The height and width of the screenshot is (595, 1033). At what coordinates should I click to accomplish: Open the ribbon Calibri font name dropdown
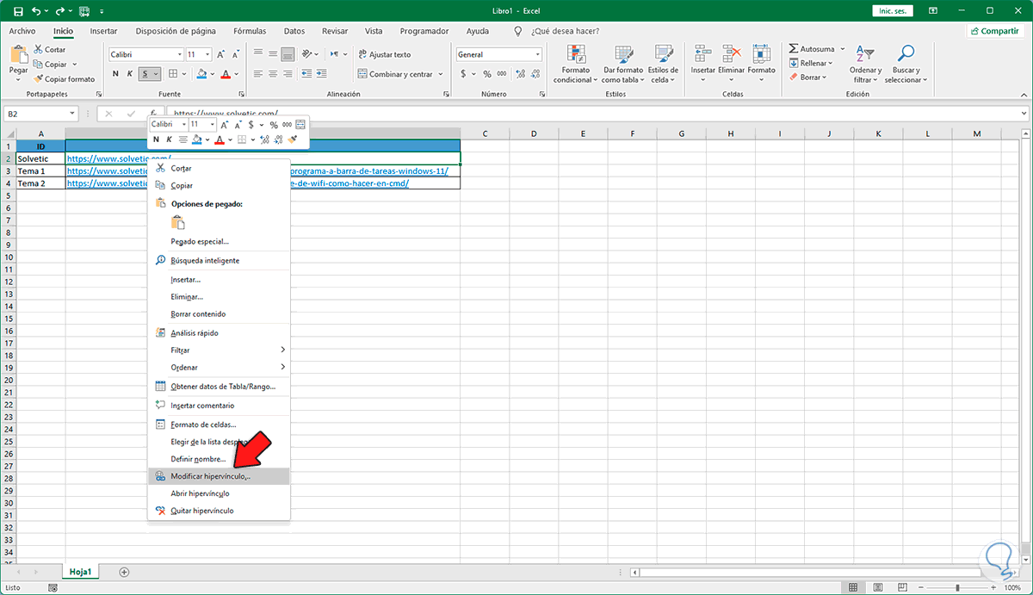179,54
